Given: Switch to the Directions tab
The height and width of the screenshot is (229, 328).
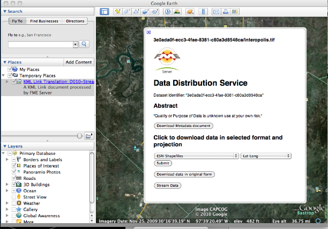Looking at the screenshot, I should [x=75, y=21].
